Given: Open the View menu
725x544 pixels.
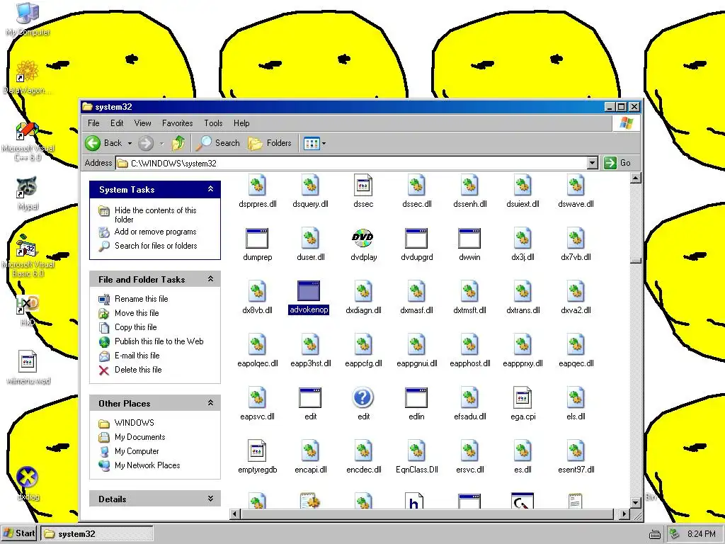Looking at the screenshot, I should pyautogui.click(x=142, y=123).
